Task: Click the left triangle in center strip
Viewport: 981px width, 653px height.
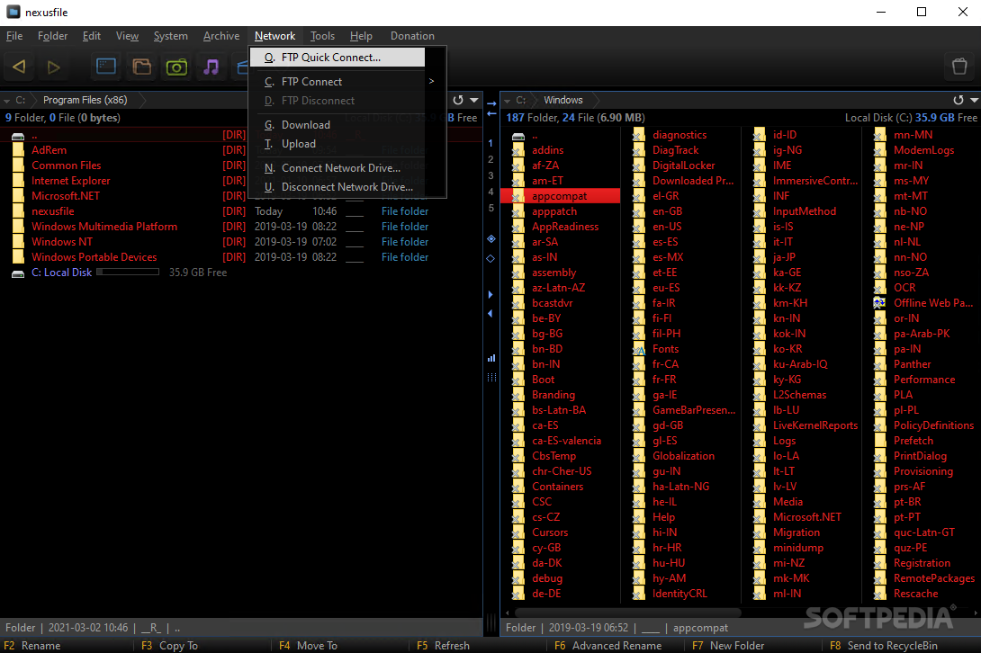Action: point(490,313)
